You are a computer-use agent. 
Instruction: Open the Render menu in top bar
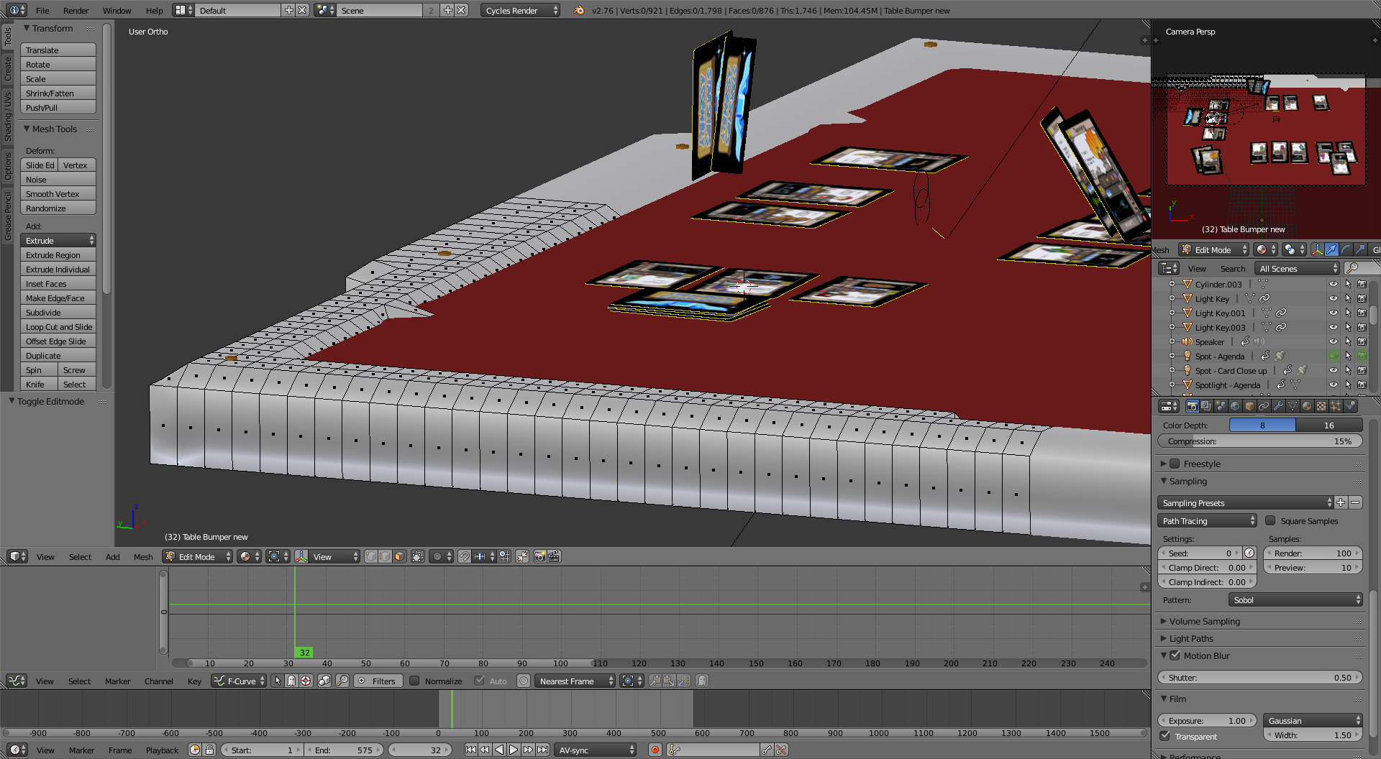(76, 10)
